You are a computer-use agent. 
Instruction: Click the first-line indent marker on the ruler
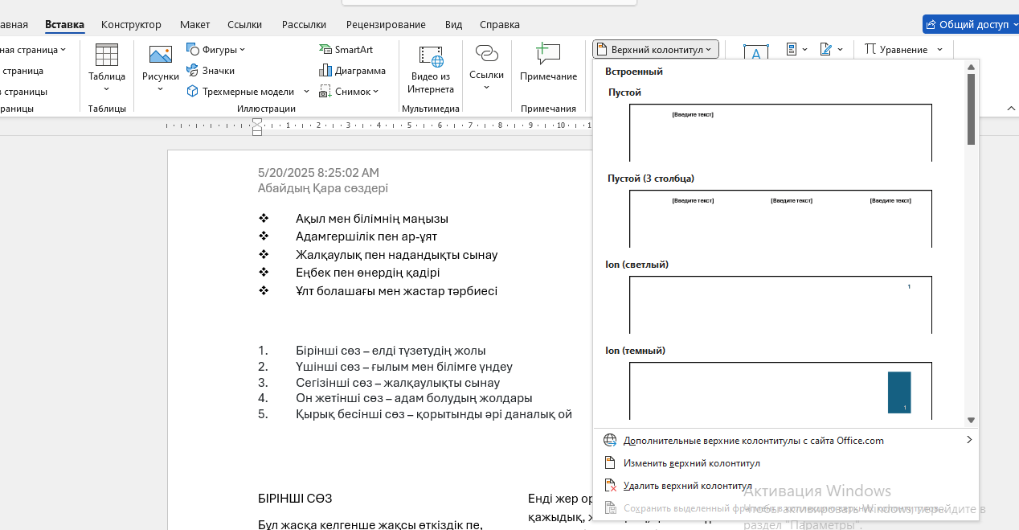tap(257, 121)
